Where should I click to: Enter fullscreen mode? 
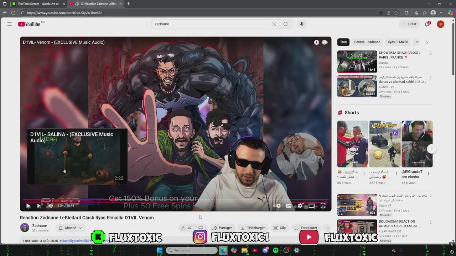pos(323,206)
